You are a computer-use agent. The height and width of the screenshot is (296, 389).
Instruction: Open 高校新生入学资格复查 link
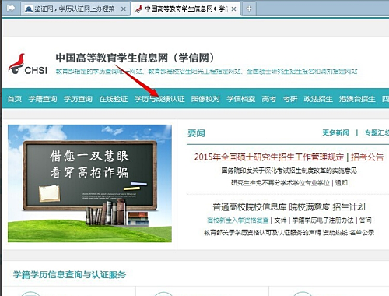pos(238,220)
